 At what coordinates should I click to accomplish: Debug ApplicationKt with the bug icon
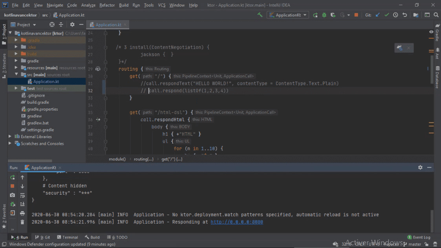coord(324,15)
